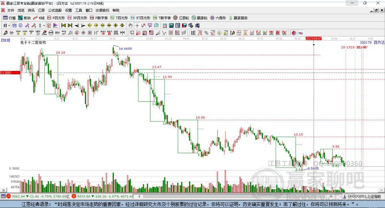385x208 pixels.
Task: Select the circle crosshair target tool
Action: coord(77,33)
